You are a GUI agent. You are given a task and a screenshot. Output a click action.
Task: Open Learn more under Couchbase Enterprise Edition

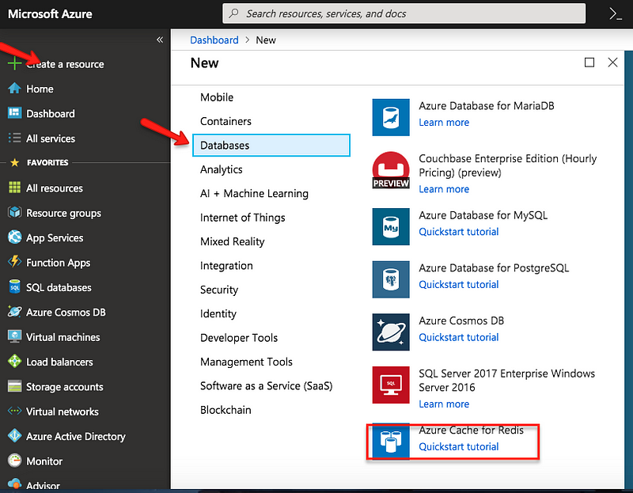[x=444, y=189]
